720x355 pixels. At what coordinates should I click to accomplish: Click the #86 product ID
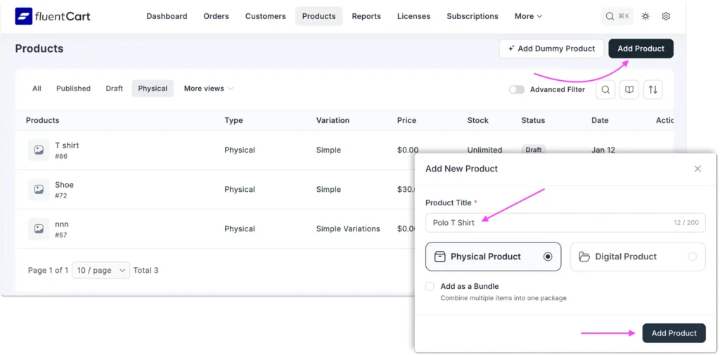coord(61,156)
